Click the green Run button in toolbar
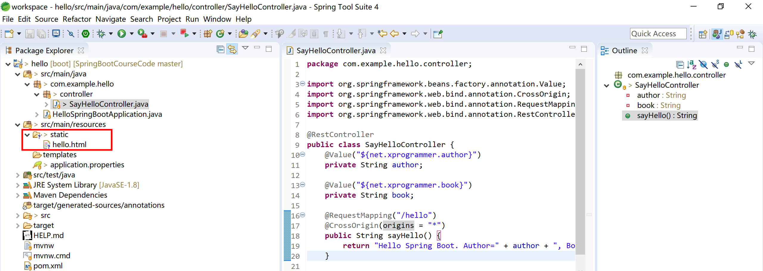Image resolution: width=763 pixels, height=271 pixels. coord(121,34)
